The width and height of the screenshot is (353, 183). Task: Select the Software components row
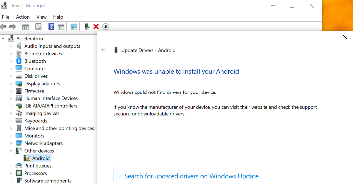[x=48, y=181]
